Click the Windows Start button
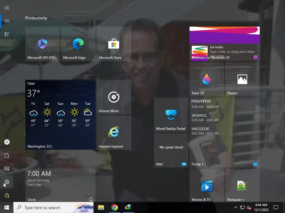 click(x=7, y=207)
